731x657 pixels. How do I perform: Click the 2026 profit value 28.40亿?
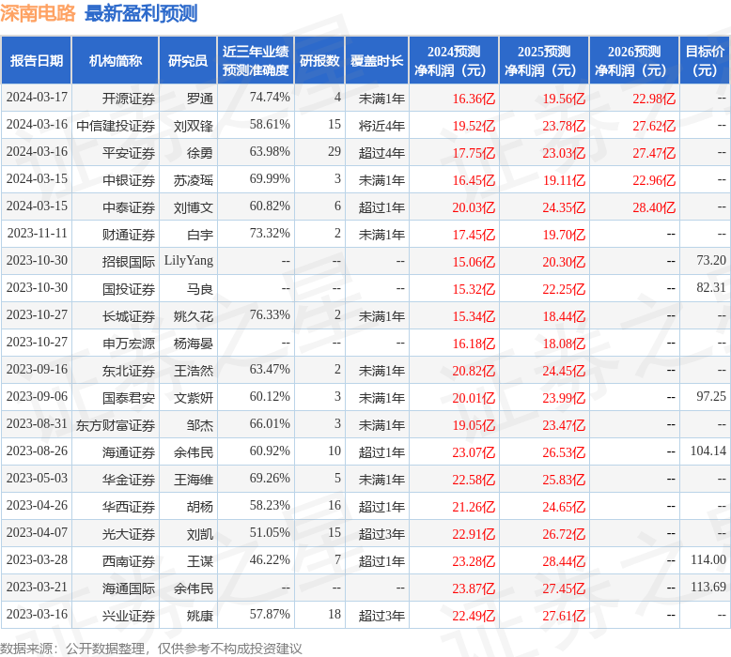(x=654, y=207)
